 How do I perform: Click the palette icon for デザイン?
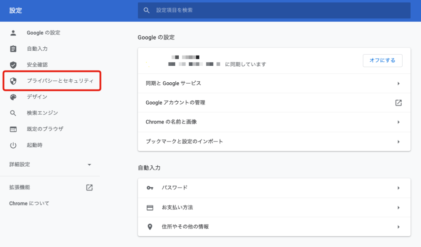[x=13, y=97]
